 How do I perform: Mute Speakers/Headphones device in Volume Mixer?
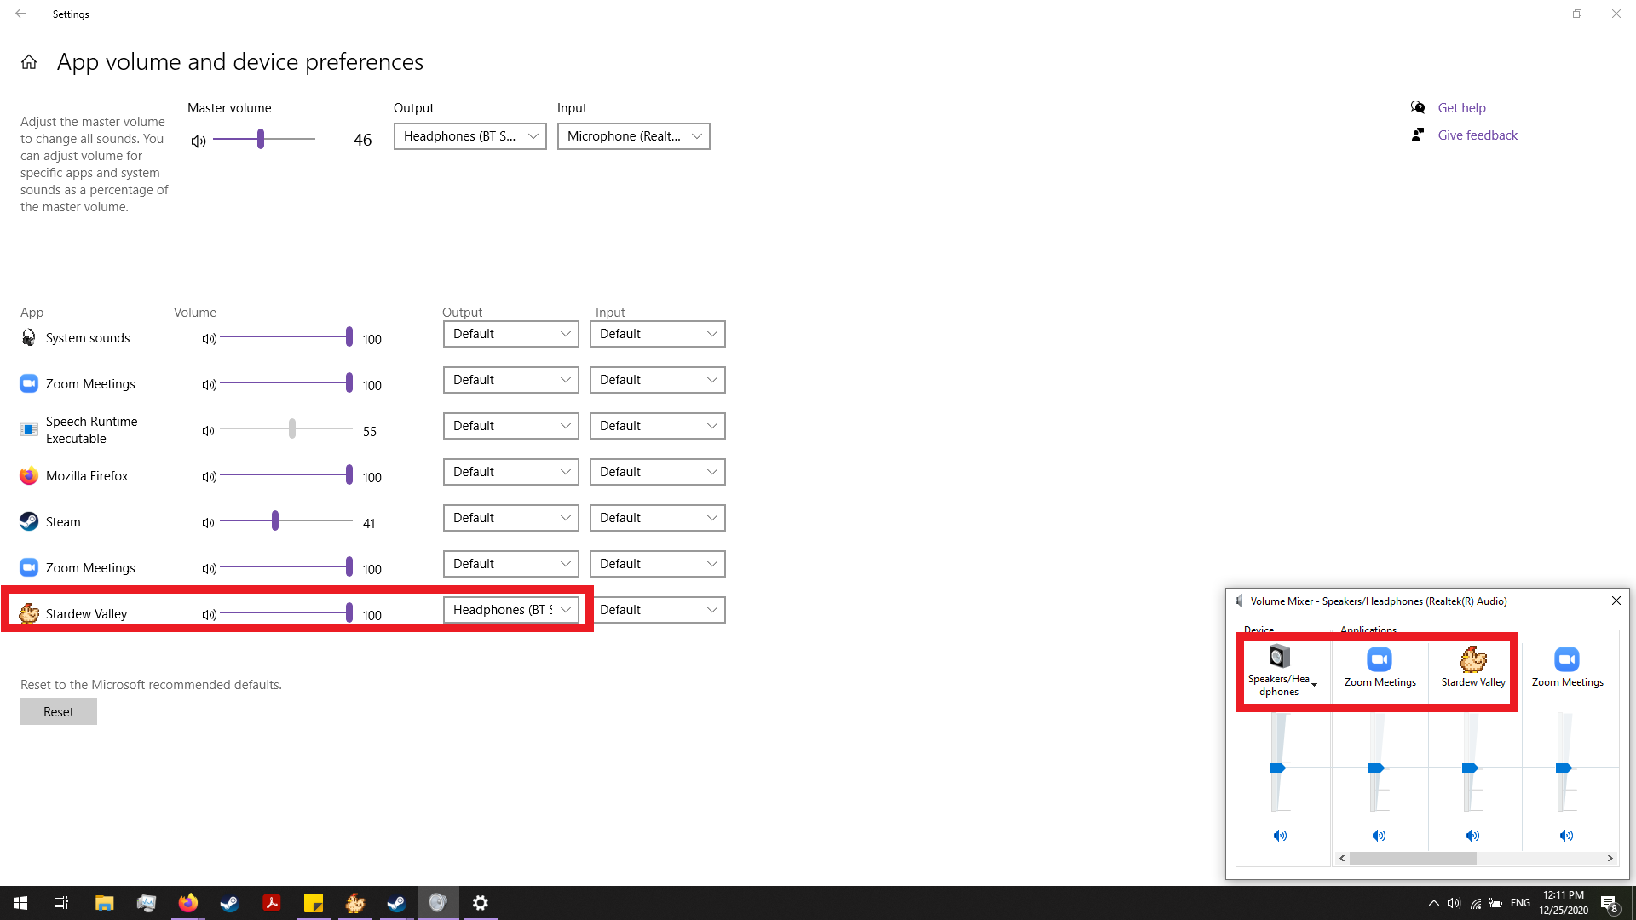pyautogui.click(x=1280, y=836)
